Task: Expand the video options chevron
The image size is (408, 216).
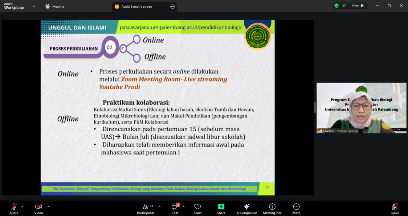Action: tap(48, 207)
